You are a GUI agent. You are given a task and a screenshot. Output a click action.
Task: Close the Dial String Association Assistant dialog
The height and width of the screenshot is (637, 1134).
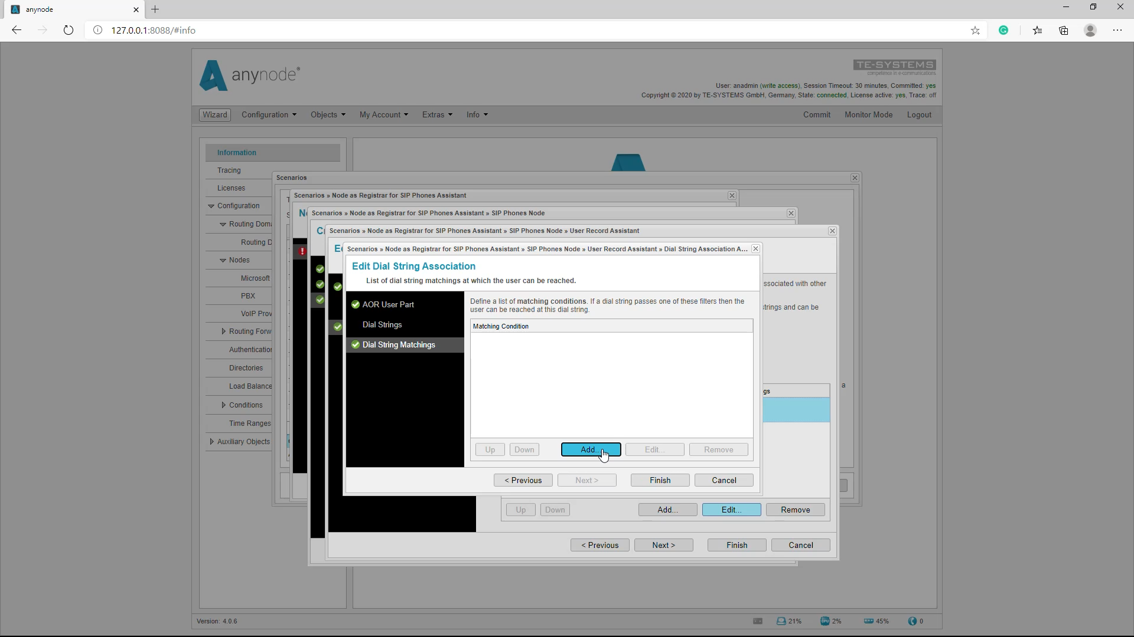coord(755,249)
